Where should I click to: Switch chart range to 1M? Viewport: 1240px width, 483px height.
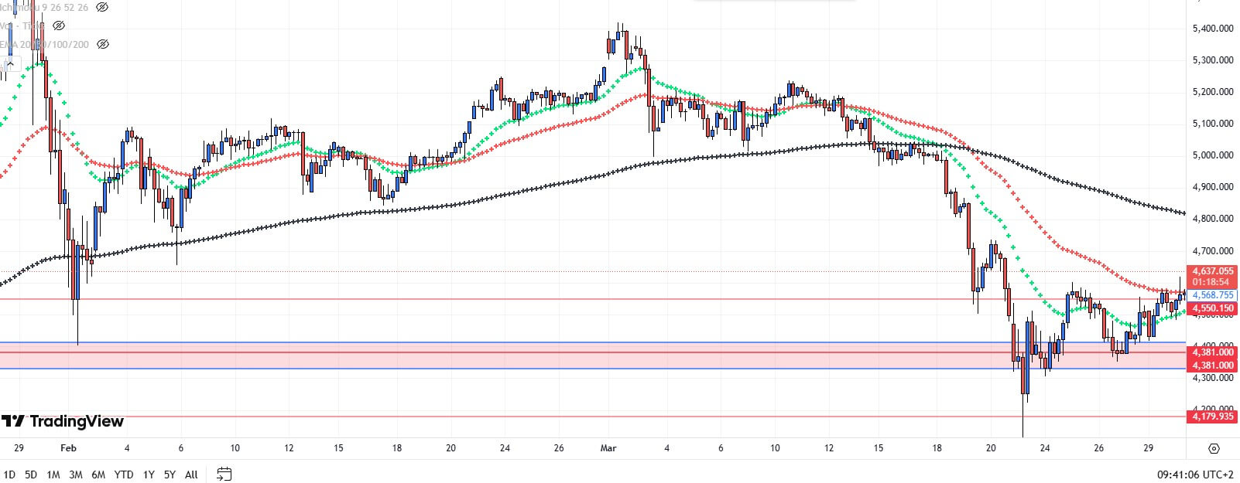point(53,474)
